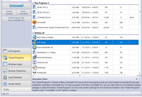142x97 pixels.
Task: Switch to Windows Apps view
Action: [17, 64]
